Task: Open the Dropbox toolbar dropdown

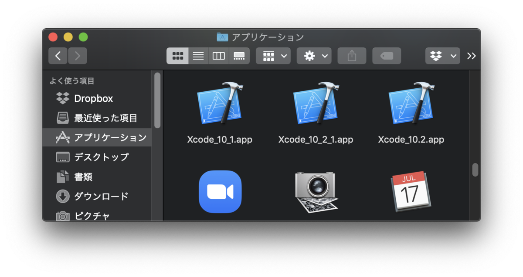Action: click(x=443, y=56)
